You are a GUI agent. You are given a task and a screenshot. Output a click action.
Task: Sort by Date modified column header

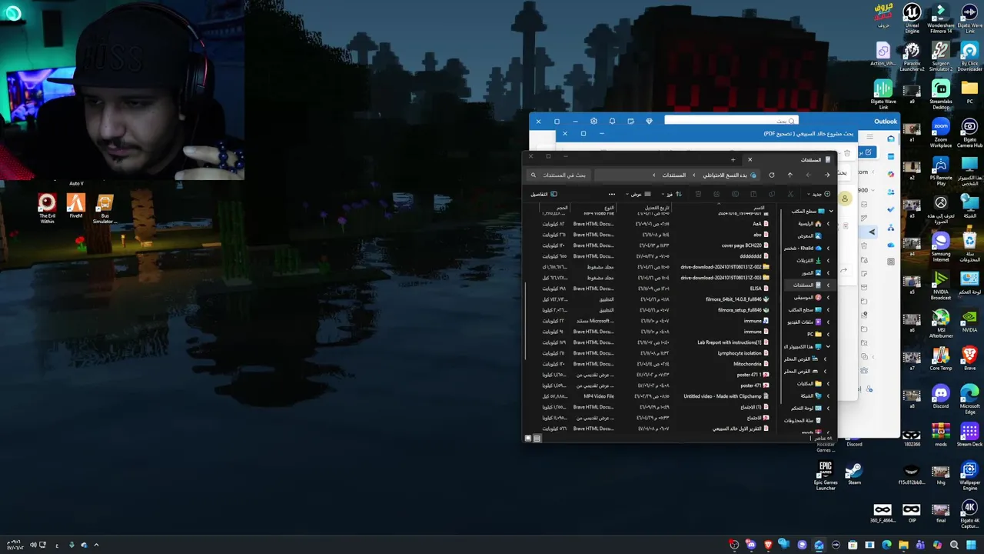click(657, 208)
